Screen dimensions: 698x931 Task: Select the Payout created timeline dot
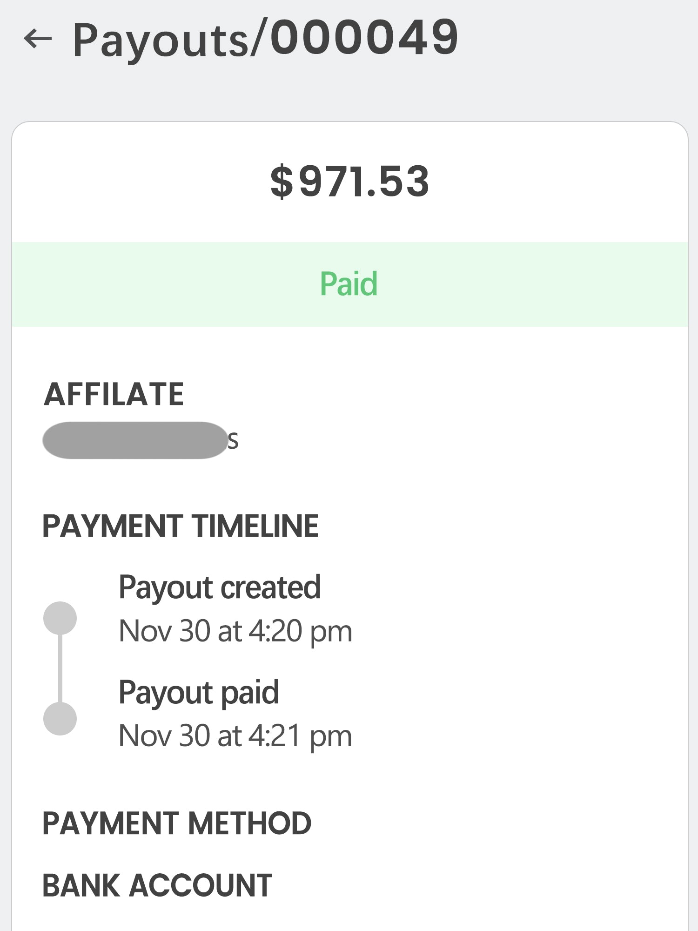[60, 618]
